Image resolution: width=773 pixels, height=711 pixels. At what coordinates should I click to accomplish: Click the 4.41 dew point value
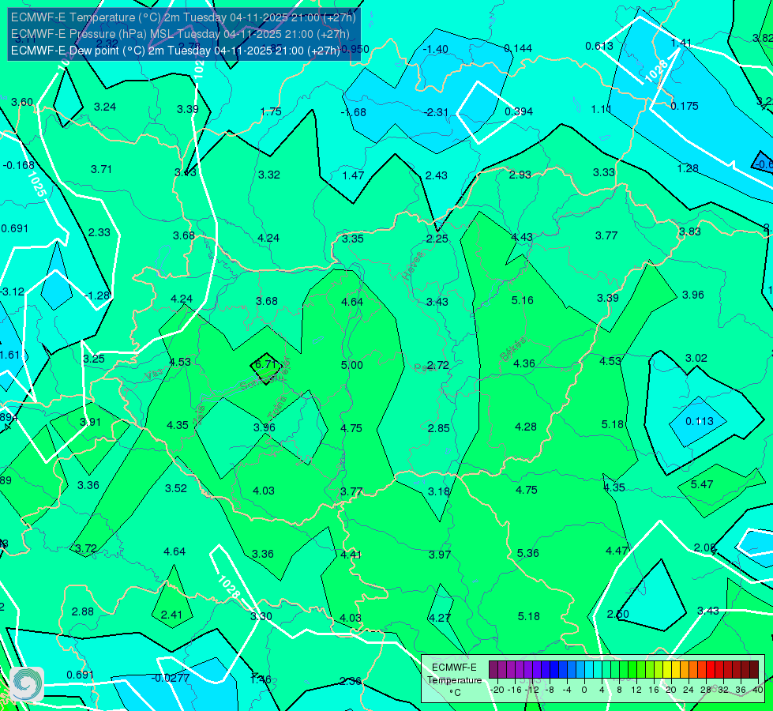coord(351,555)
